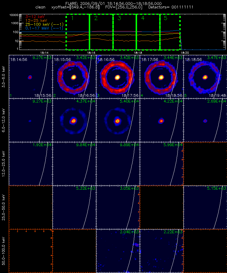Viewport: 227px width, 273px height.
Task: Select the 12.0-25.0 keV image labeled 9.89E+04
Action: coord(118,164)
